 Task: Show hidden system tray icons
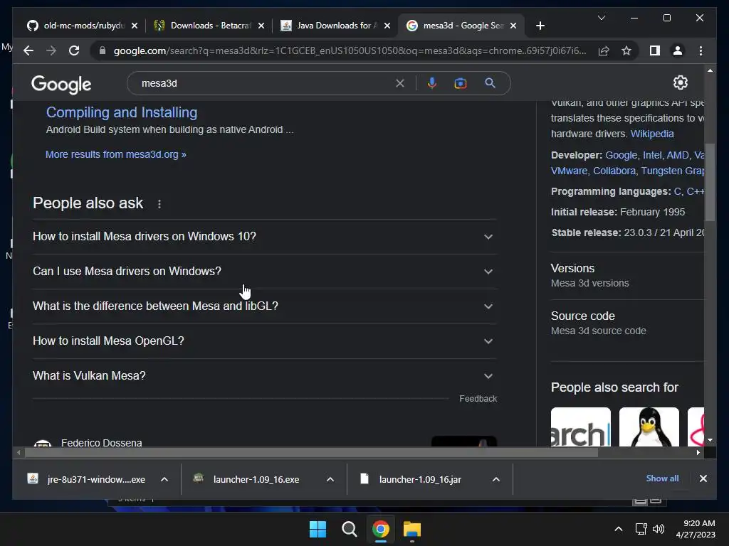[x=619, y=529]
